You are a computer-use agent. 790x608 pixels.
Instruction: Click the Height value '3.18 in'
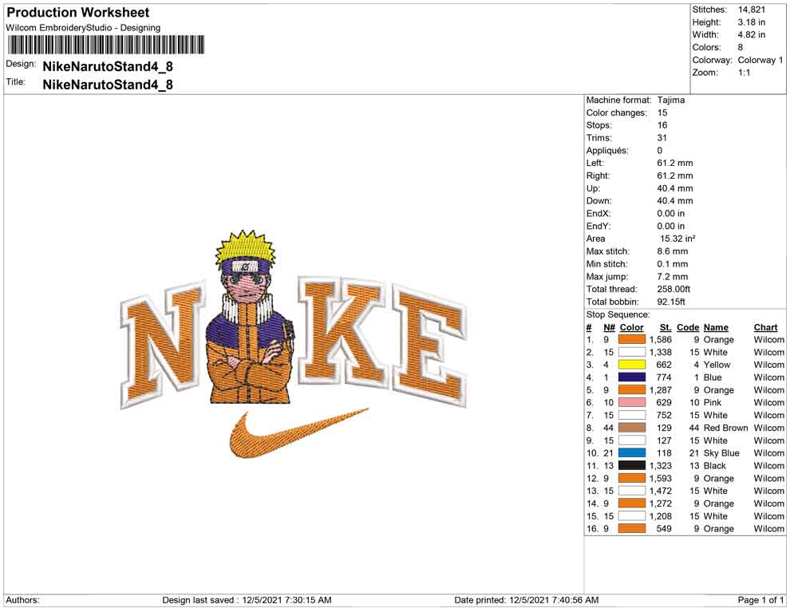pyautogui.click(x=752, y=22)
